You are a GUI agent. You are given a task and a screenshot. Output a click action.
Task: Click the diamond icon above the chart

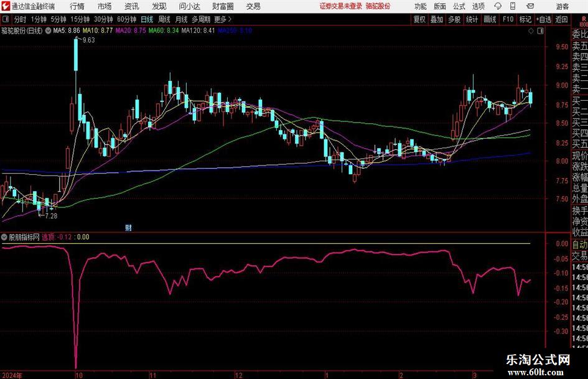531,31
